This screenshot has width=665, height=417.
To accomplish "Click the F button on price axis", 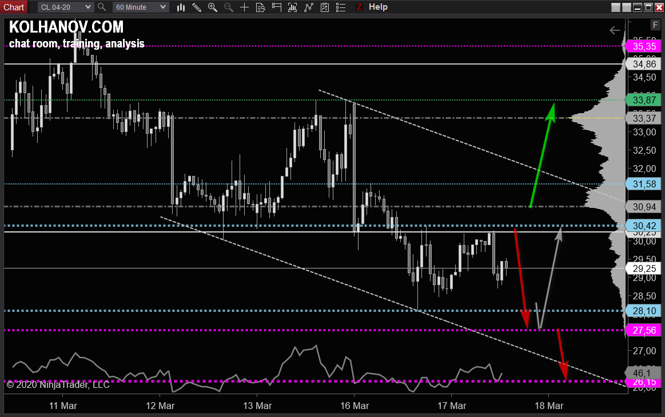I will click(655, 25).
